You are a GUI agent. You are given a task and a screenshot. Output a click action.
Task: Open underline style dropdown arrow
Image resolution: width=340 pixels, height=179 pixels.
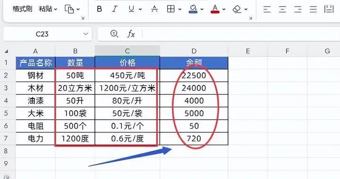[140, 9]
